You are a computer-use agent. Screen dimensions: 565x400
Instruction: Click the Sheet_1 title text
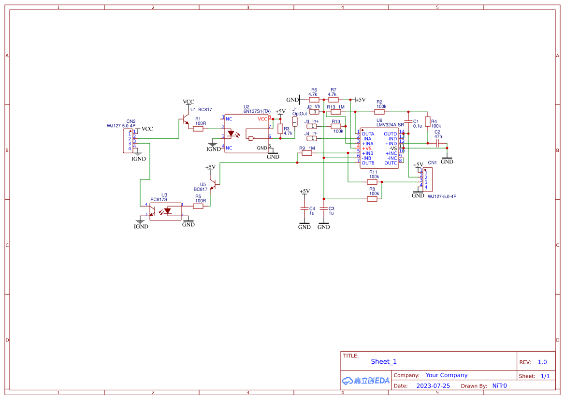pyautogui.click(x=383, y=361)
